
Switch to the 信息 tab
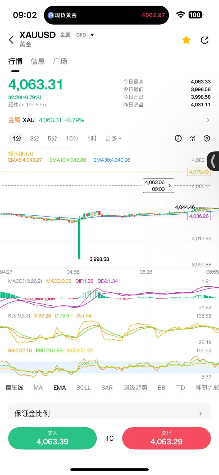[x=38, y=61]
